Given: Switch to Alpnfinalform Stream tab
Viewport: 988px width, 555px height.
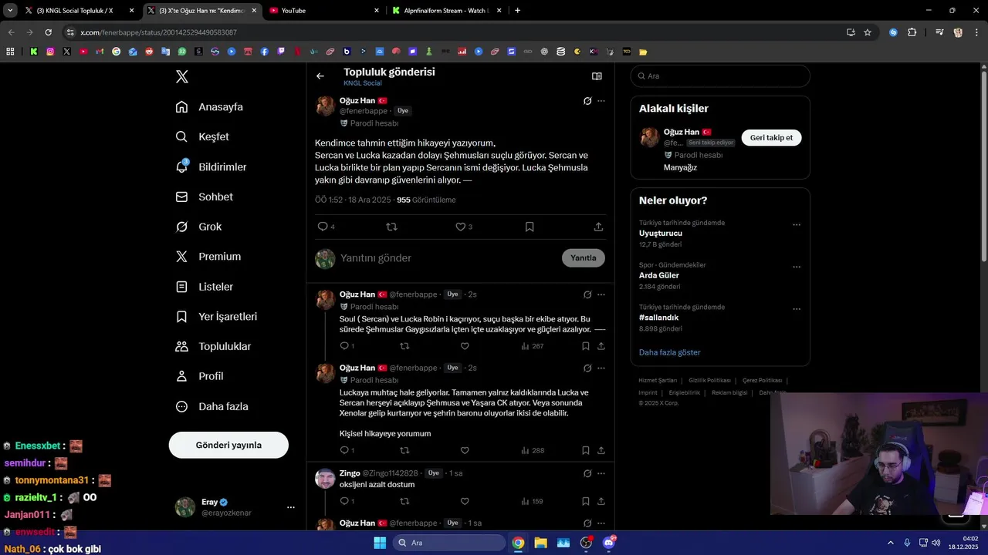Looking at the screenshot, I should (x=446, y=10).
